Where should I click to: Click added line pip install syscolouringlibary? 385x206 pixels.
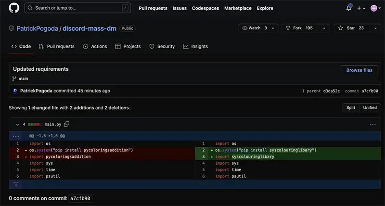coord(288,150)
